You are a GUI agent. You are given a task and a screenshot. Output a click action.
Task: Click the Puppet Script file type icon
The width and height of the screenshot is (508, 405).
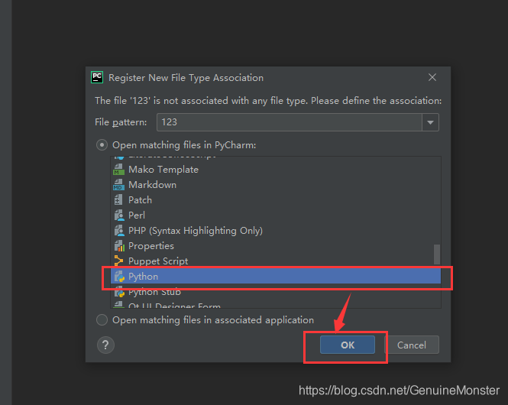coord(118,261)
